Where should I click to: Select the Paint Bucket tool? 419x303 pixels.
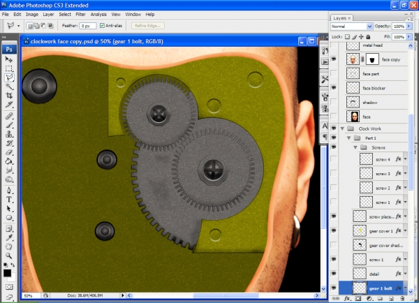coord(9,161)
